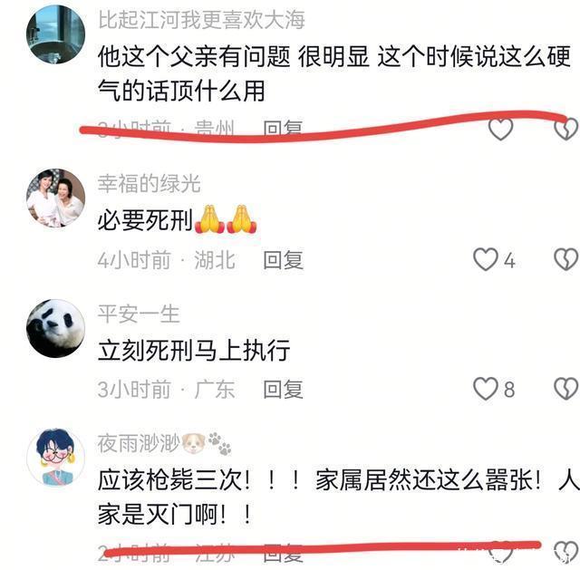Like the 必要死刑 comment
The width and height of the screenshot is (580, 570).
tap(486, 259)
